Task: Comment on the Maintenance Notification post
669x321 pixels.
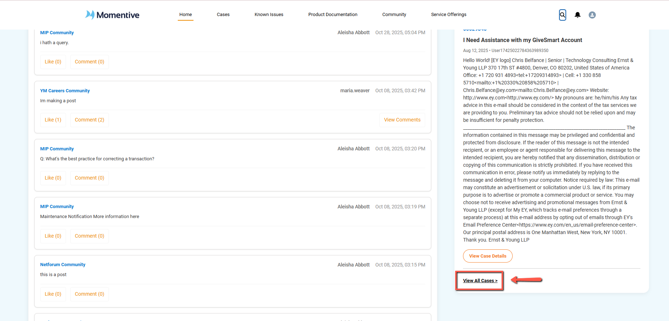Action: pos(89,236)
